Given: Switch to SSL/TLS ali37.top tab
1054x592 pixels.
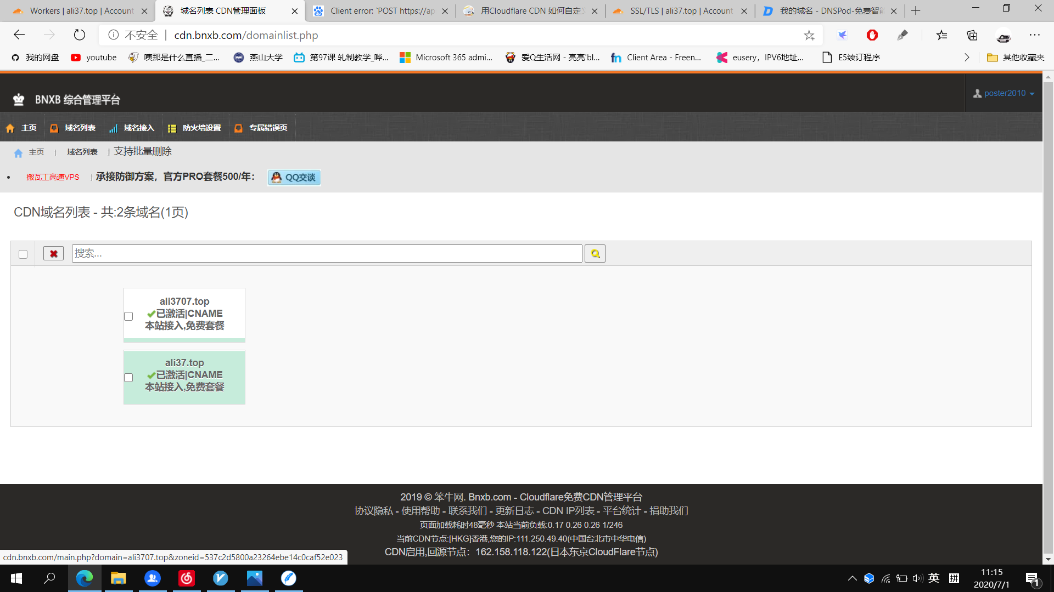Looking at the screenshot, I should [680, 11].
